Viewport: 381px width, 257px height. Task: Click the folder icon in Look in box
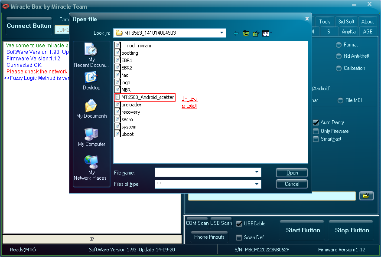click(119, 33)
